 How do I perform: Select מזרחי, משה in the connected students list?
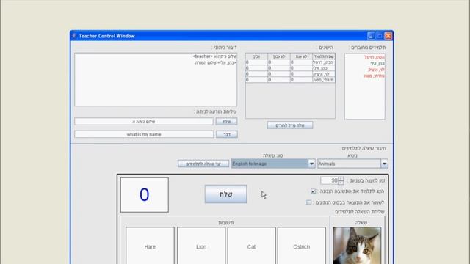coord(375,76)
